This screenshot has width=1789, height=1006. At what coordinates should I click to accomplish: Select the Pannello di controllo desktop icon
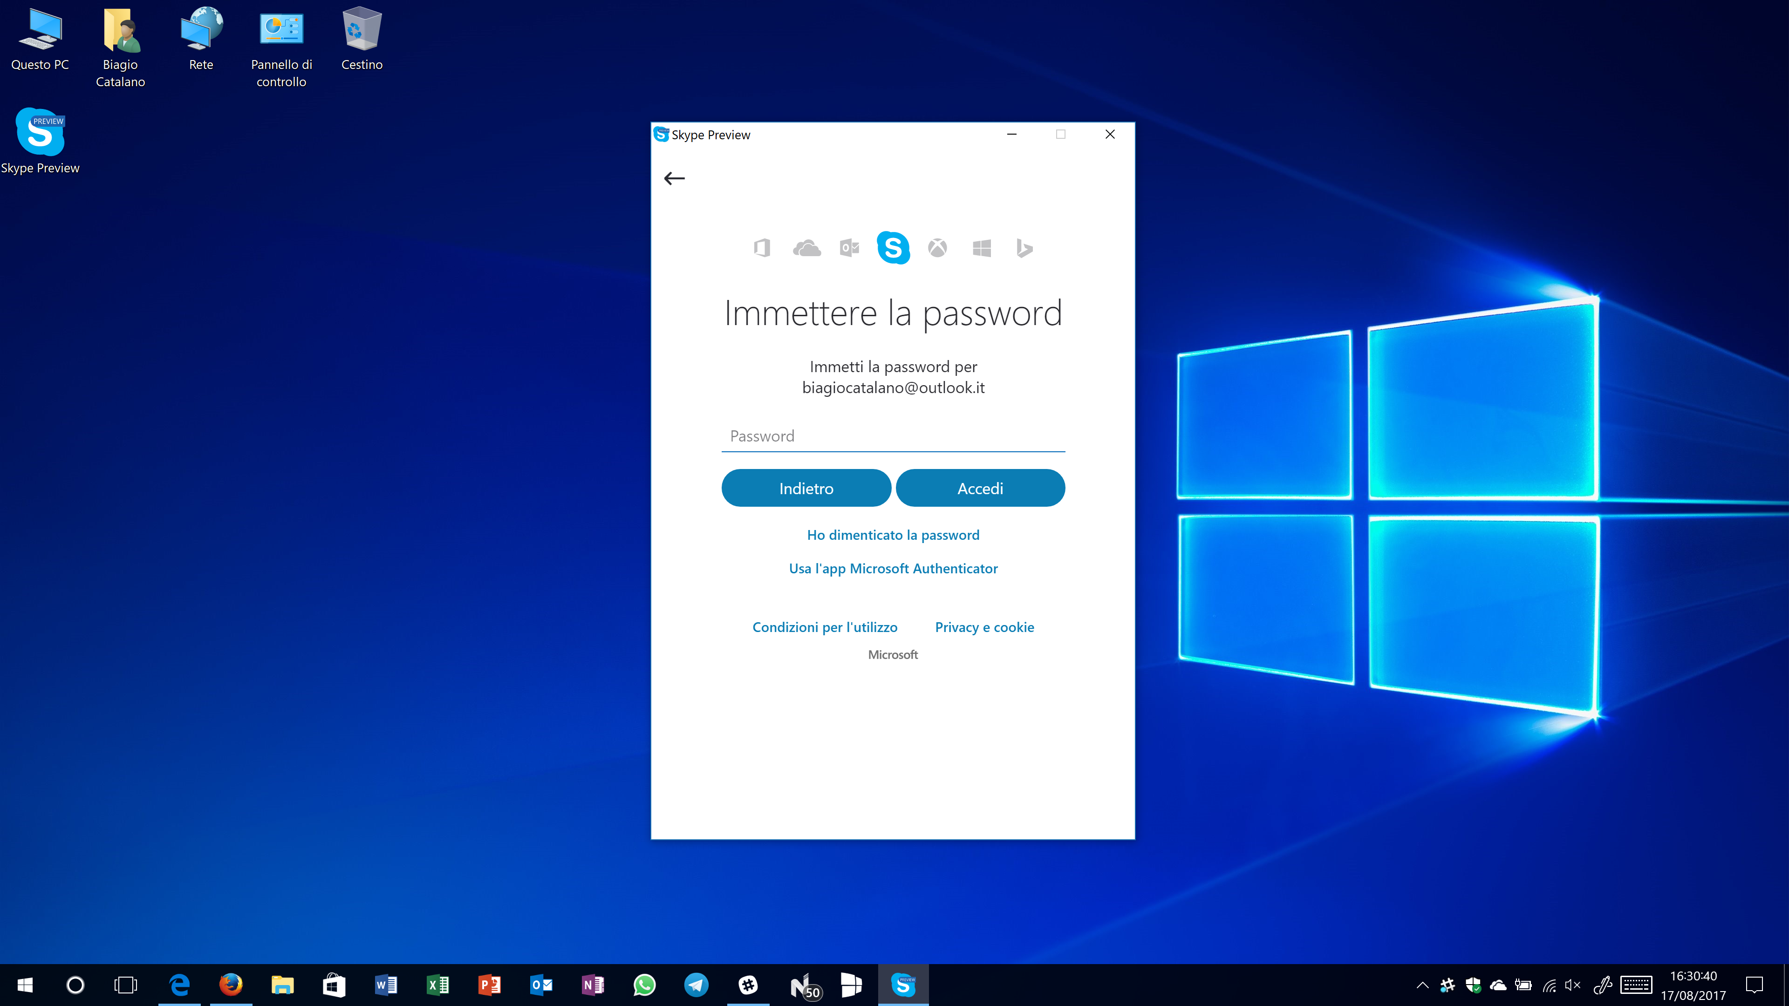tap(281, 47)
